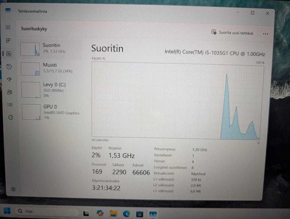290x219 pixels.
Task: Click the GPU 0 mini graph
Action: click(x=31, y=112)
